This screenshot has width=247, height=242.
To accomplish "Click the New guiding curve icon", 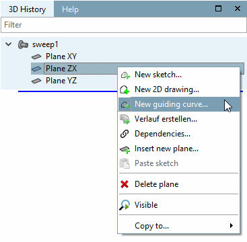I will pyautogui.click(x=125, y=104).
